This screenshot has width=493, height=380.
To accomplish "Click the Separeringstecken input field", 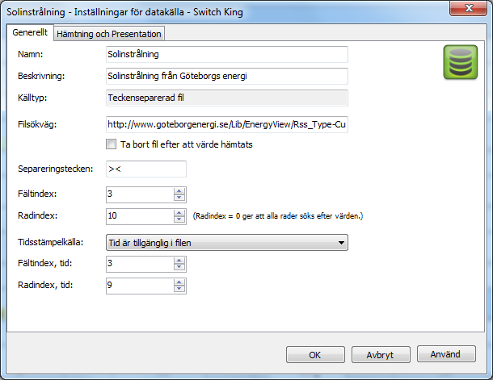I will click(146, 169).
